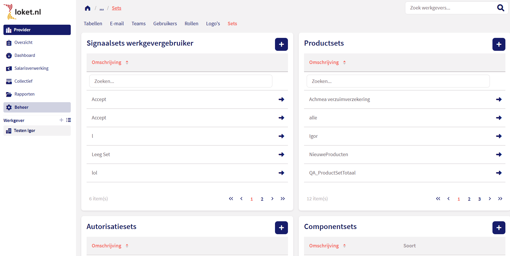Click plus icon next to Werkgever
510x256 pixels.
(x=61, y=120)
